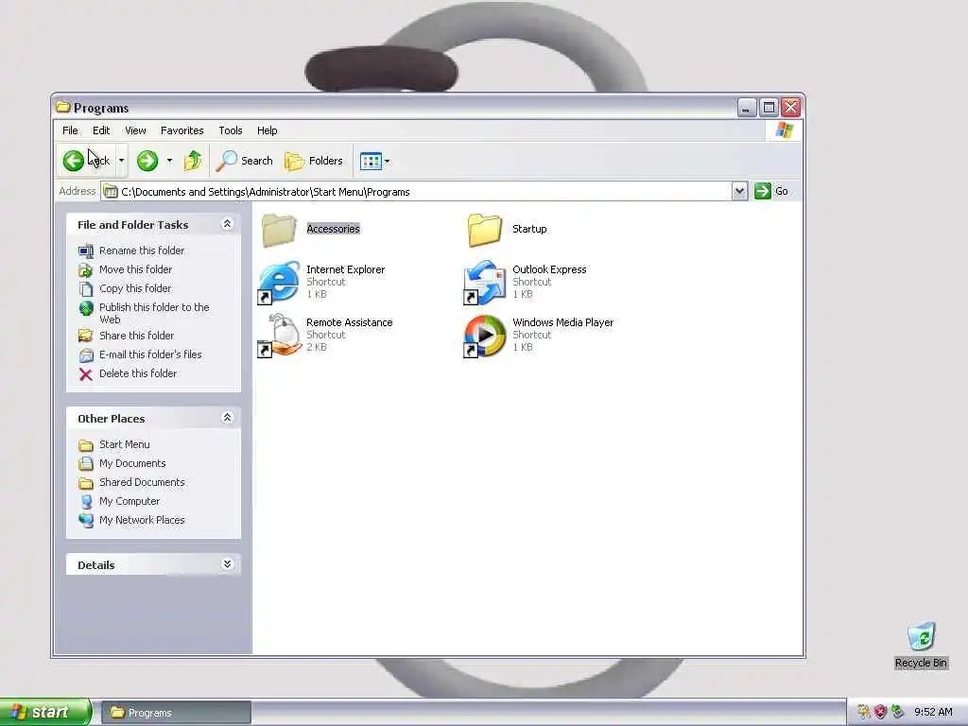968x726 pixels.
Task: Collapse the File and Folder Tasks panel
Action: coord(227,224)
